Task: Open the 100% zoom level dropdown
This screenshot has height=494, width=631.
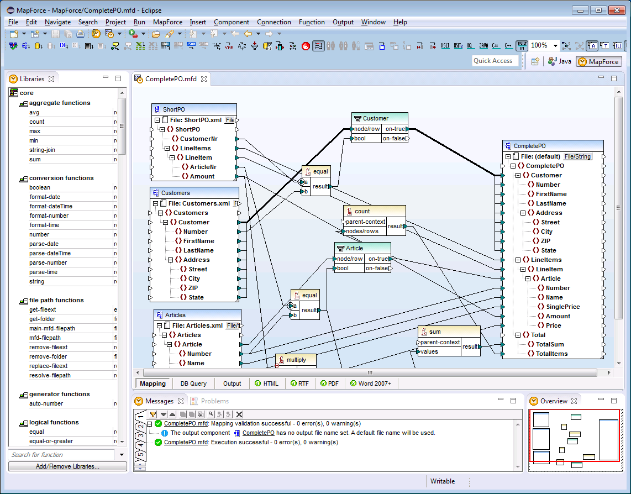Action: pyautogui.click(x=555, y=46)
